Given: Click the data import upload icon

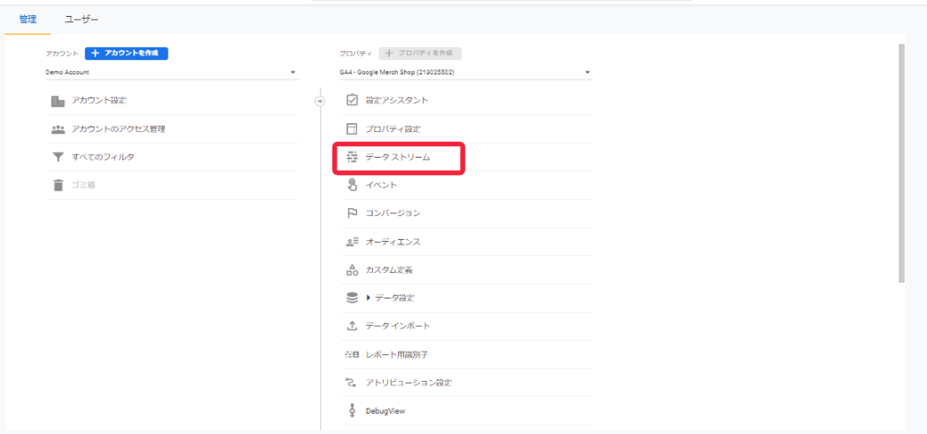Looking at the screenshot, I should click(x=352, y=326).
